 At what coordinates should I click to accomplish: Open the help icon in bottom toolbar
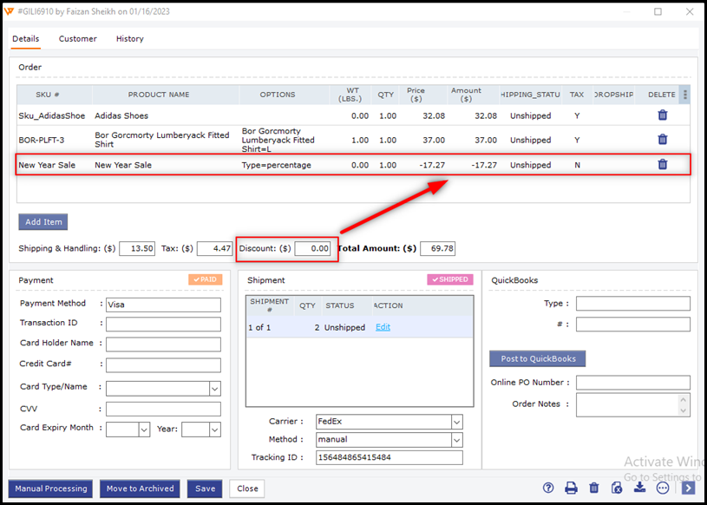pyautogui.click(x=548, y=489)
